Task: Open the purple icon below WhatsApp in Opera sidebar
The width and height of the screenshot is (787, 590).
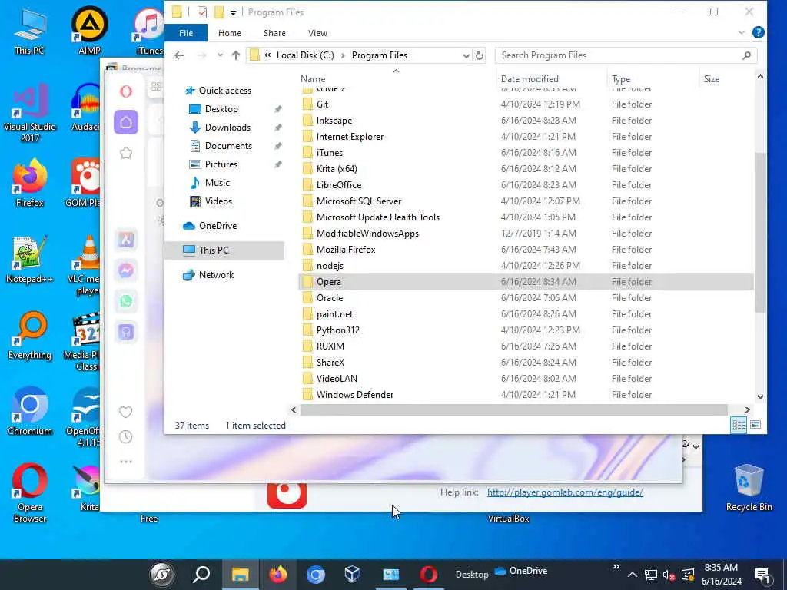Action: (x=126, y=332)
